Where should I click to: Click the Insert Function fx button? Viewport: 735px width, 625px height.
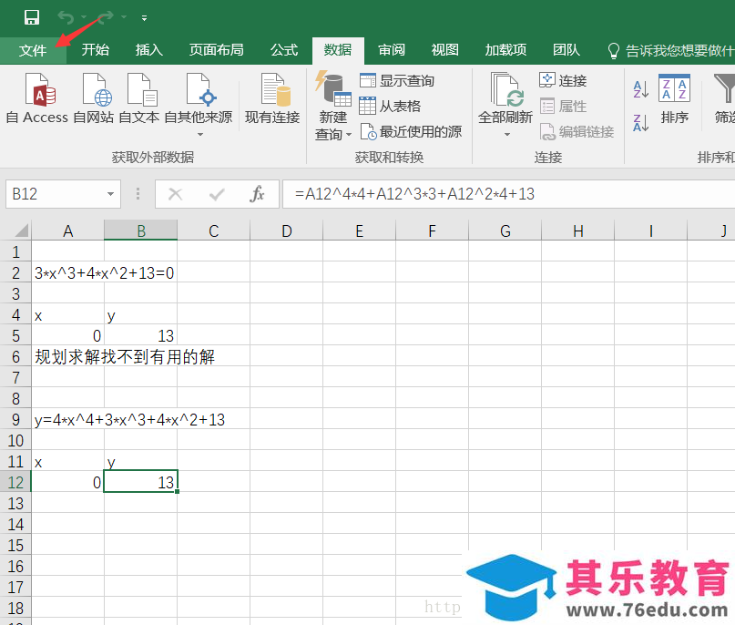[x=257, y=194]
